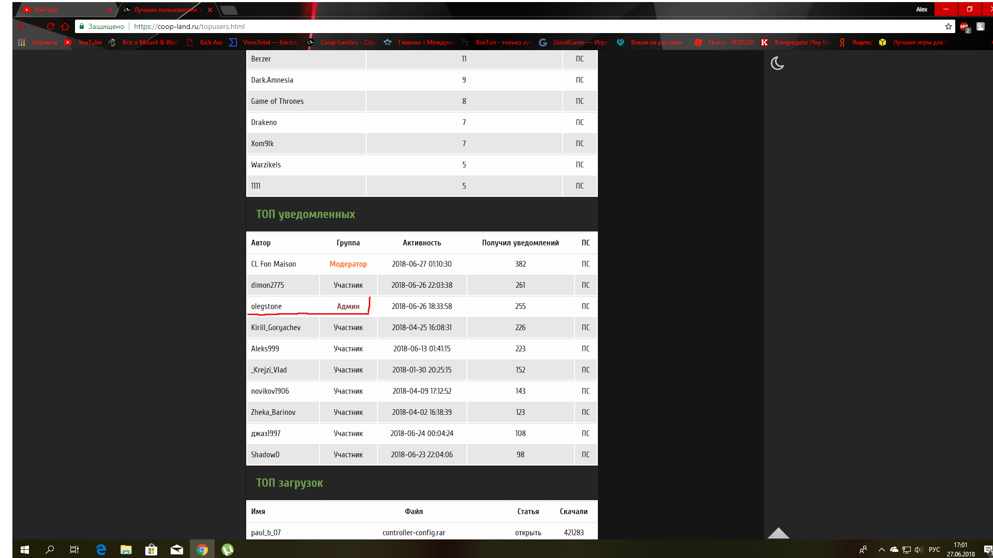This screenshot has height=558, width=993.
Task: Show hidden system tray icons chevron
Action: click(881, 550)
